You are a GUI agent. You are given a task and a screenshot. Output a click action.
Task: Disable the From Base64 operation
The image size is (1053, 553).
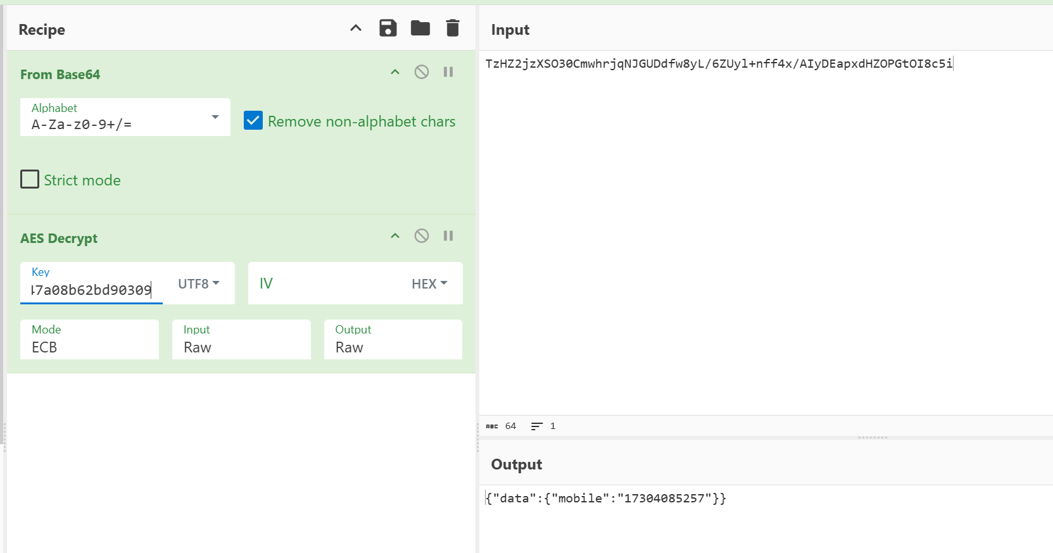click(x=422, y=72)
